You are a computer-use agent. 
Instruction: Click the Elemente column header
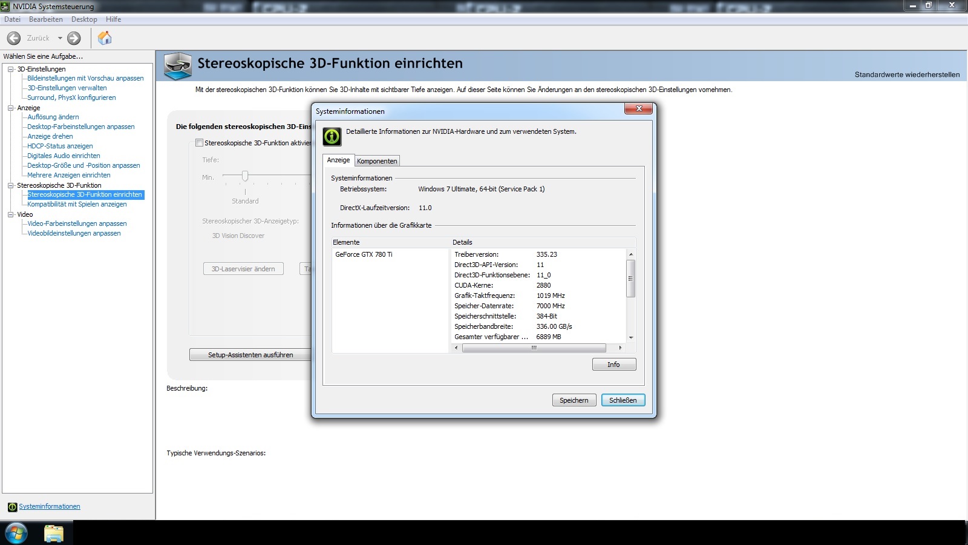coord(390,242)
